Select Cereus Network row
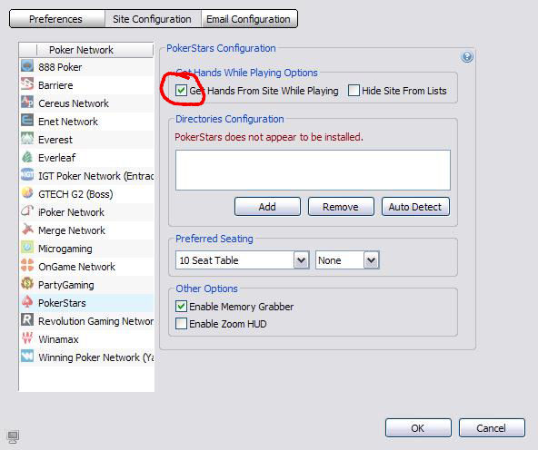The height and width of the screenshot is (450, 538). coord(87,103)
